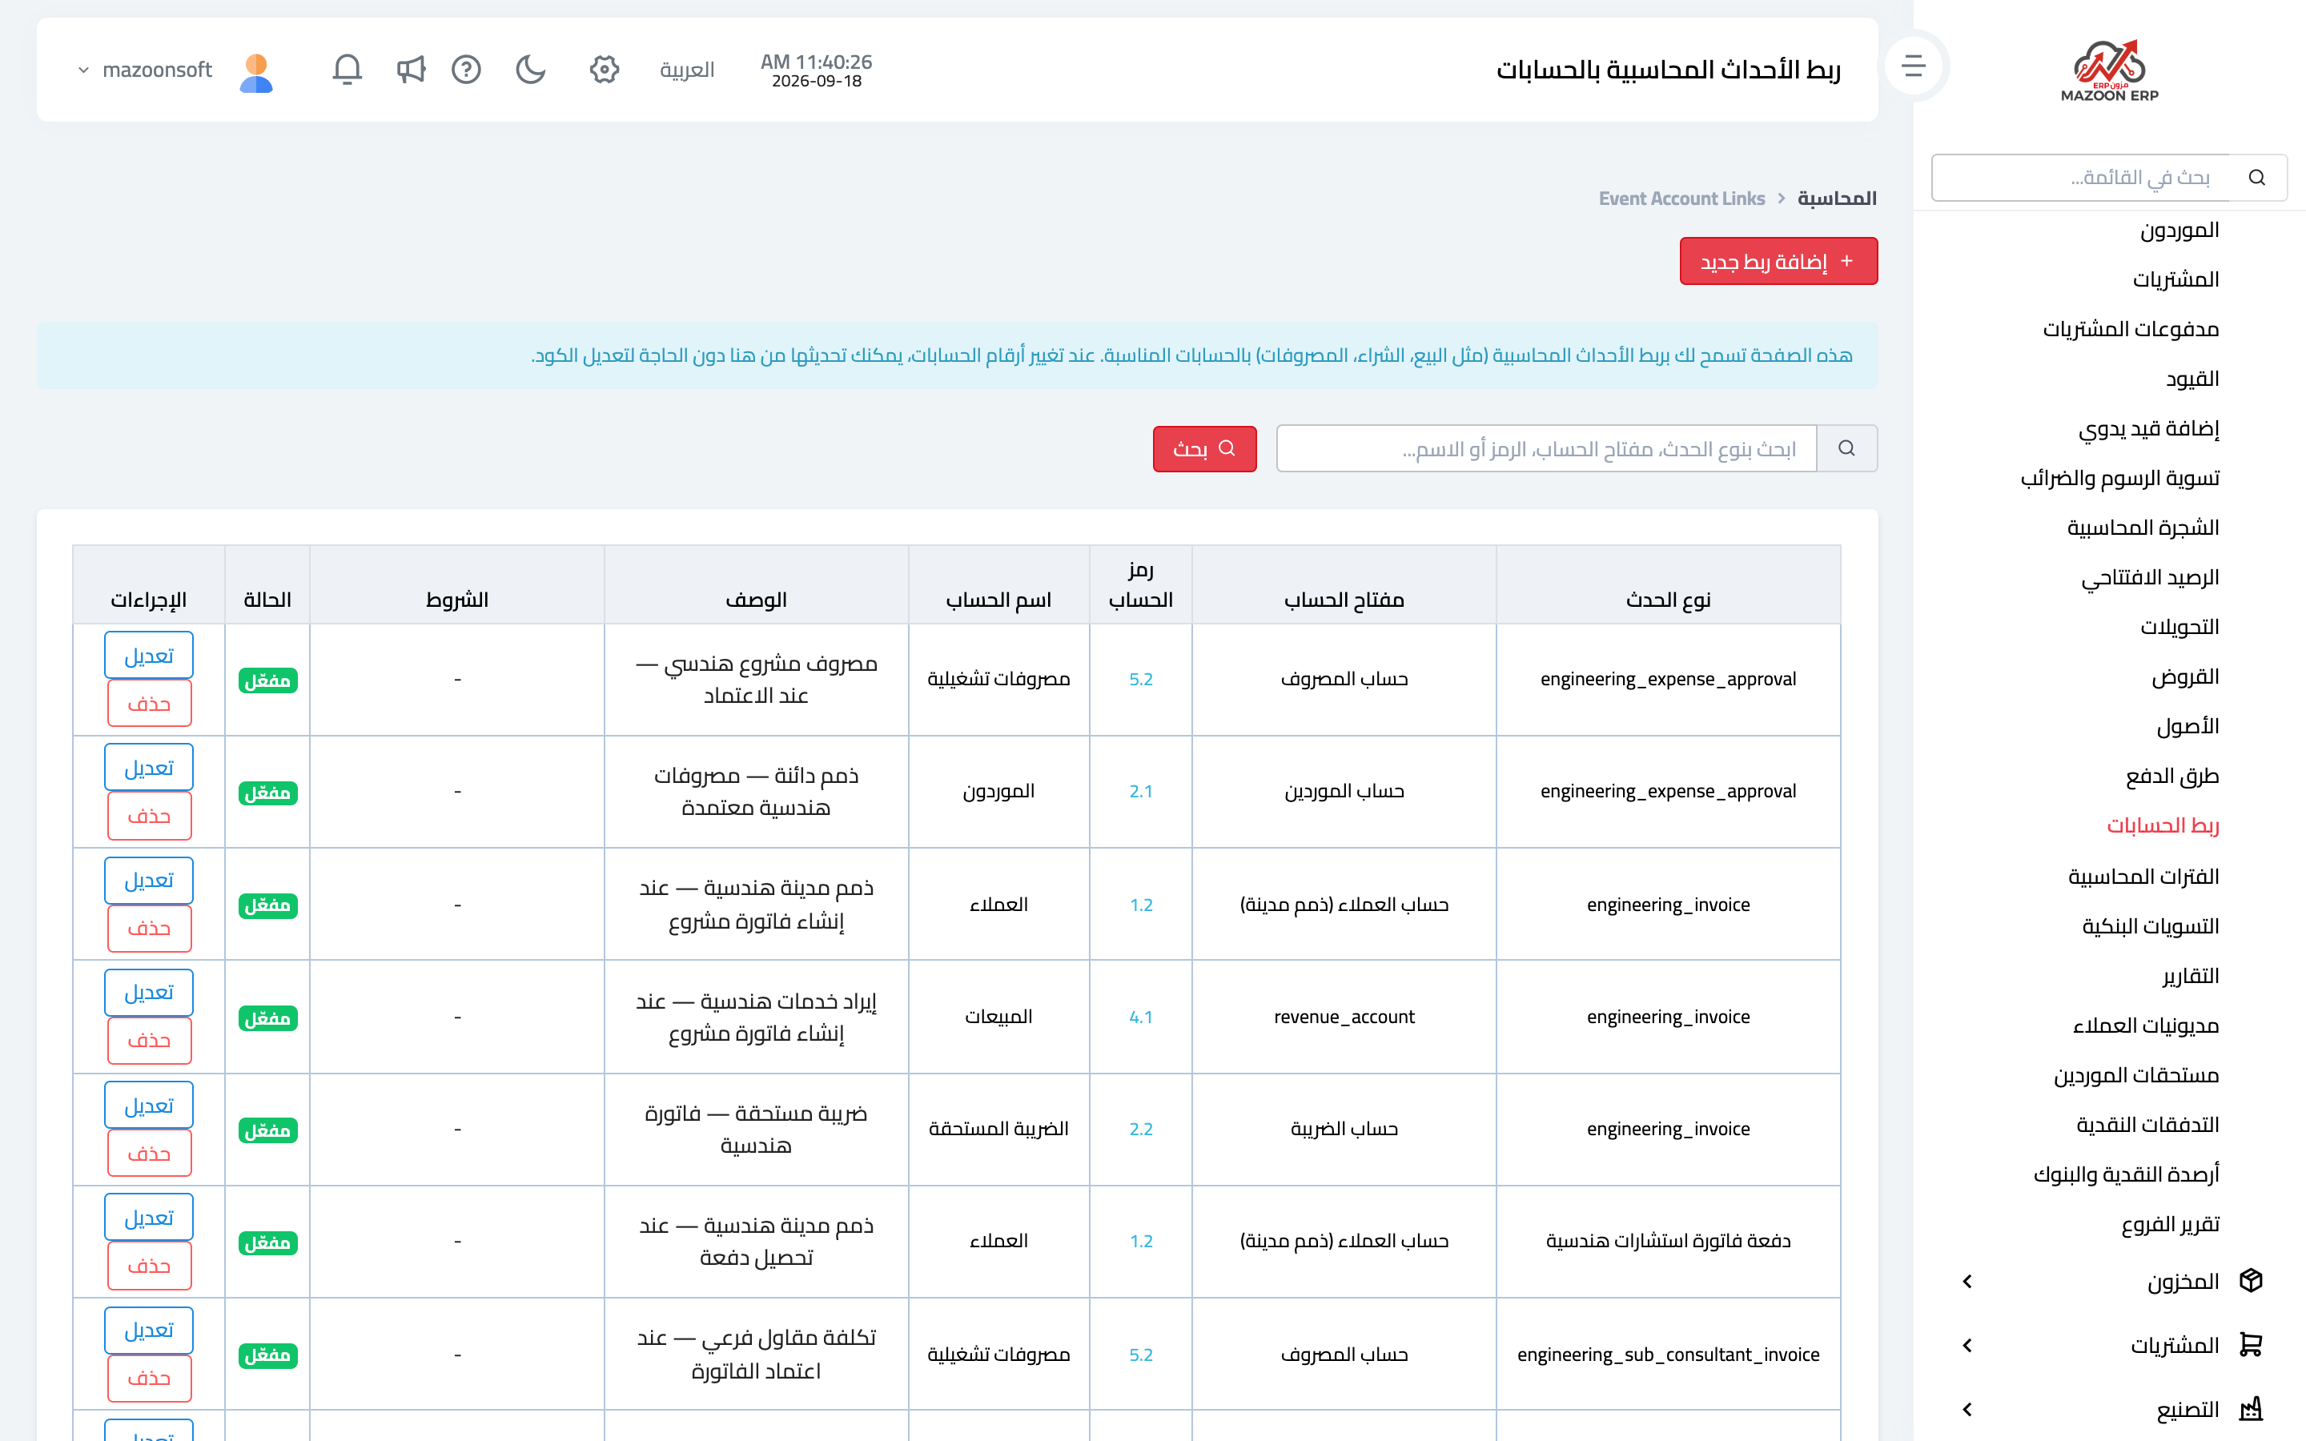Click the sidebar search magnifier icon
Screen dimensions: 2306x1441
pos(2256,177)
